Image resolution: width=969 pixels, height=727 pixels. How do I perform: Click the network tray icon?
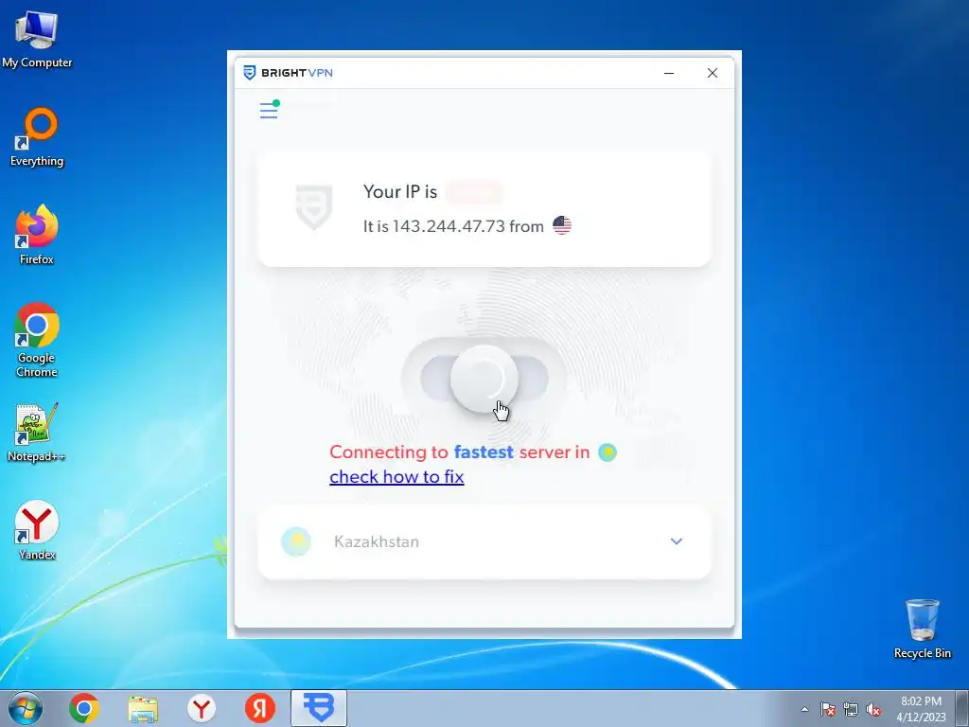pos(851,709)
